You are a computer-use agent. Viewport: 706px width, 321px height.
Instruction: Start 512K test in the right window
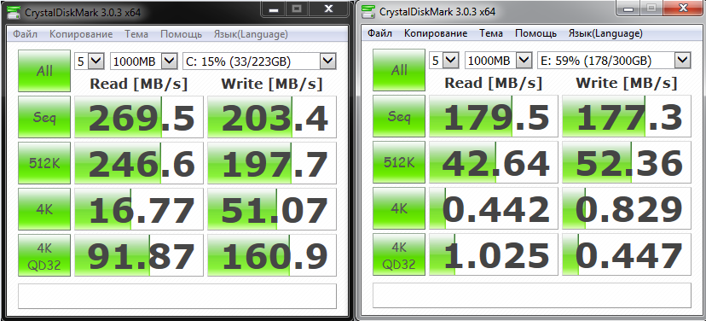coord(399,162)
